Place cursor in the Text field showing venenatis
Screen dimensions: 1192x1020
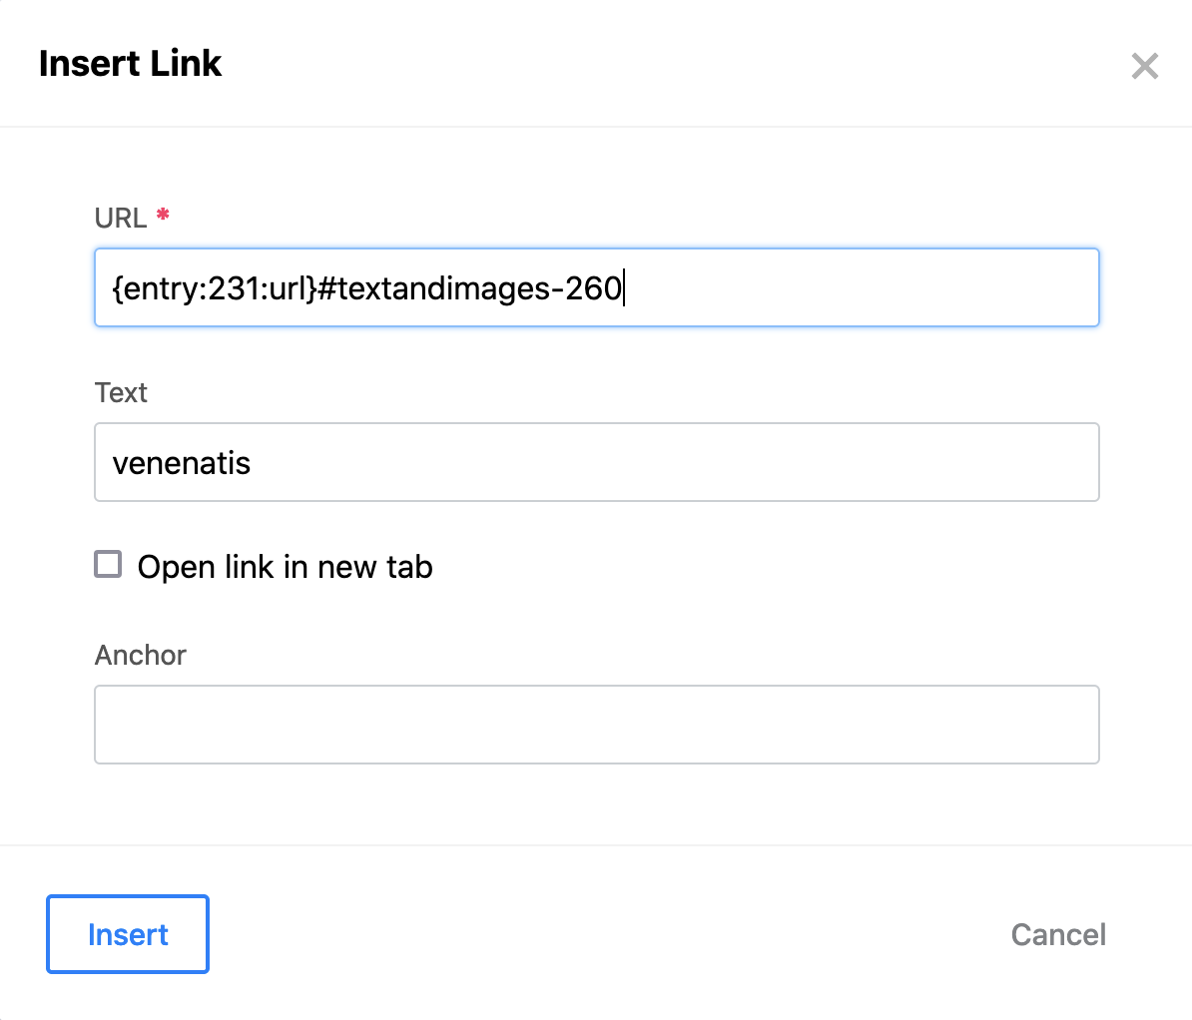pos(596,462)
